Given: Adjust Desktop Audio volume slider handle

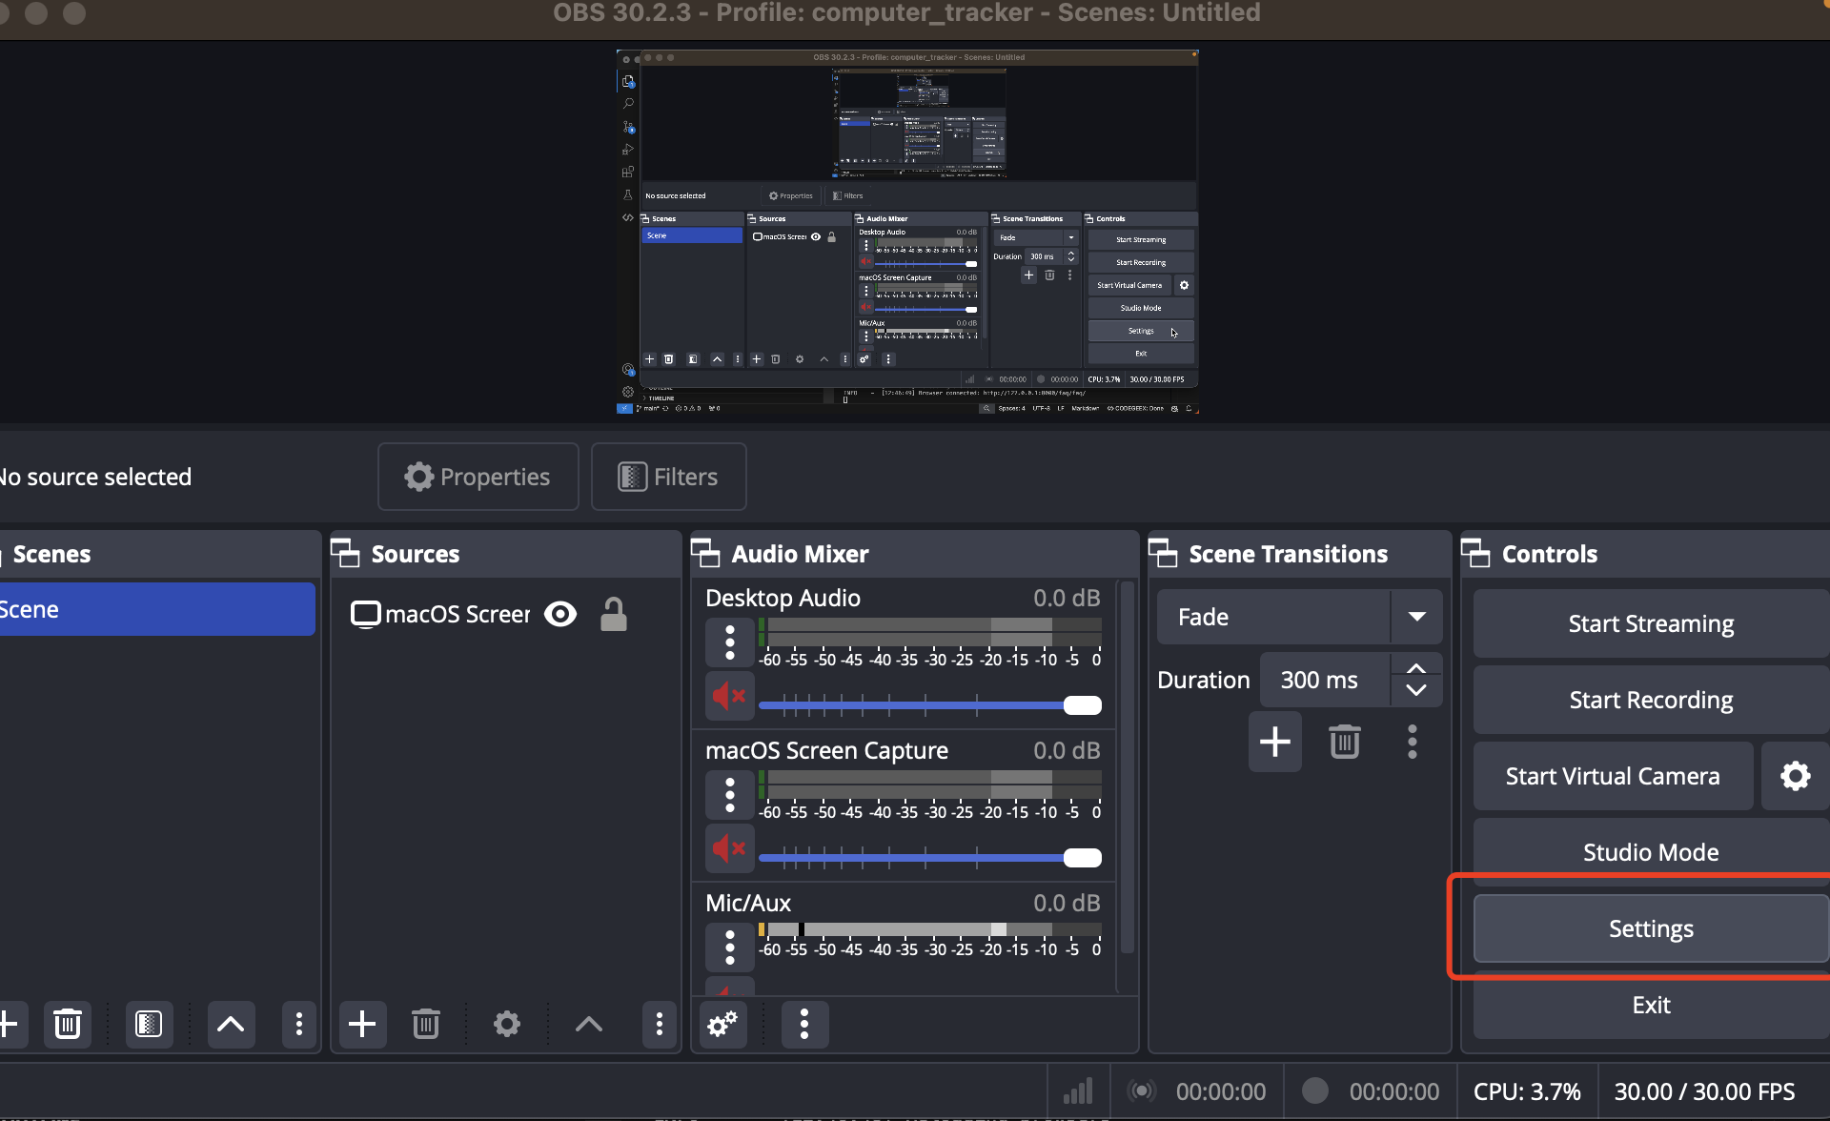Looking at the screenshot, I should tap(1082, 705).
